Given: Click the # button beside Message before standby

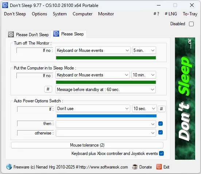Looking at the screenshot, I should coord(48,89).
